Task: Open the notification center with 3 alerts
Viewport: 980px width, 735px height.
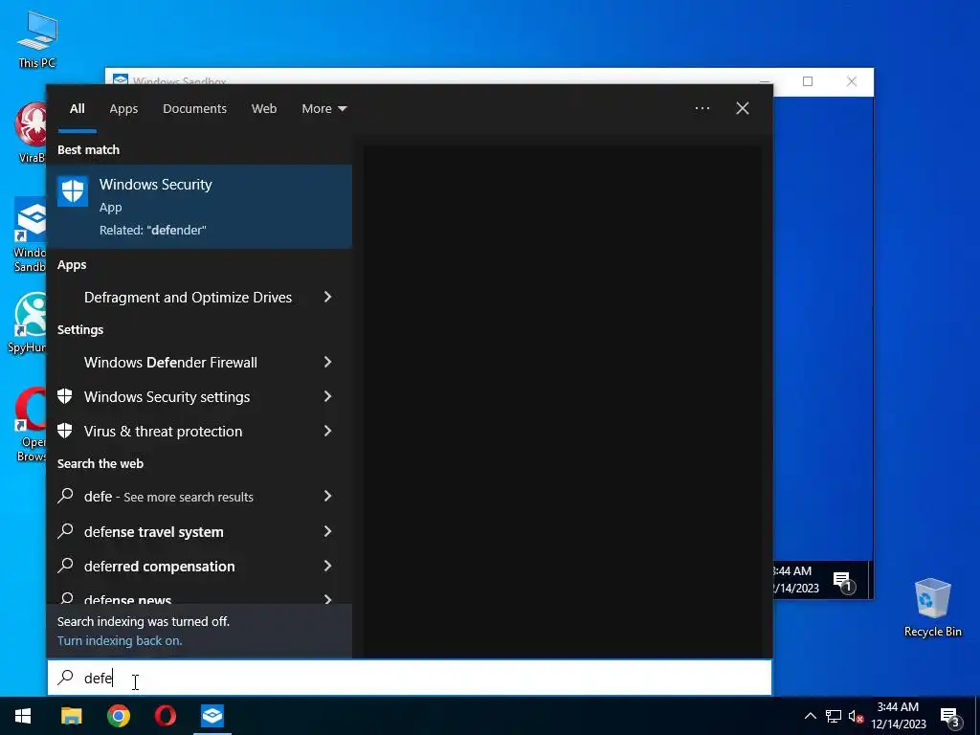Action: (x=950, y=717)
